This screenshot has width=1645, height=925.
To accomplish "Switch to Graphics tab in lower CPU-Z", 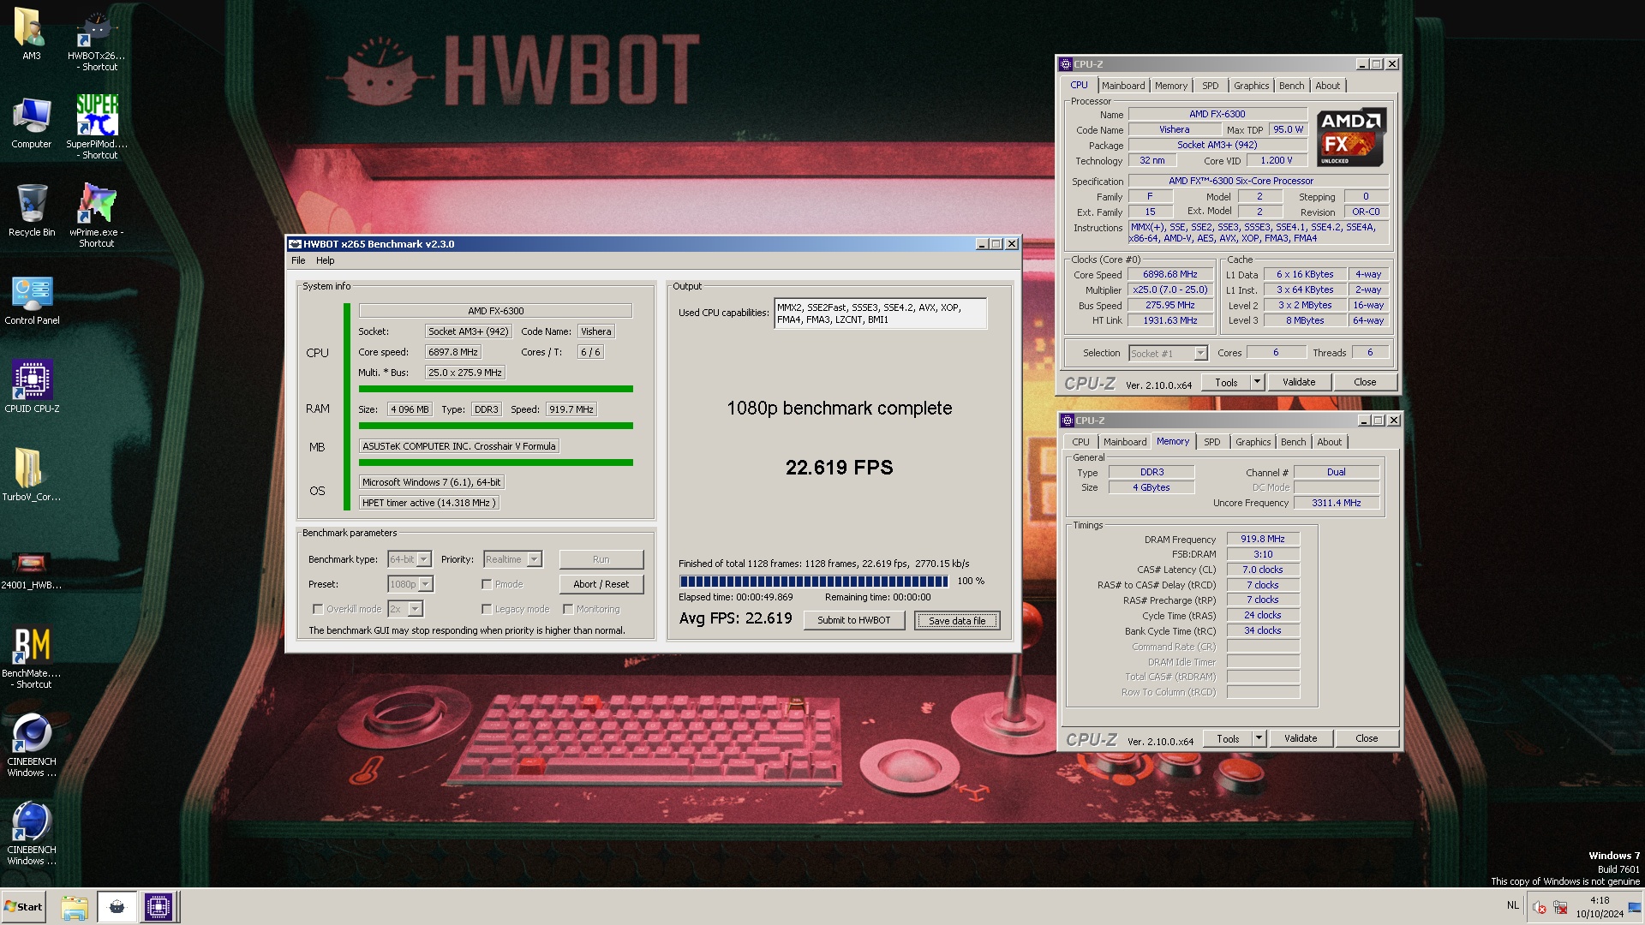I will click(x=1253, y=442).
